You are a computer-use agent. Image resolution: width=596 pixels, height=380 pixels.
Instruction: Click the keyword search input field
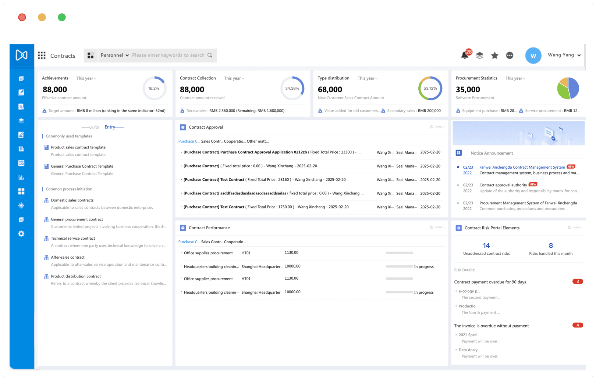tap(168, 55)
